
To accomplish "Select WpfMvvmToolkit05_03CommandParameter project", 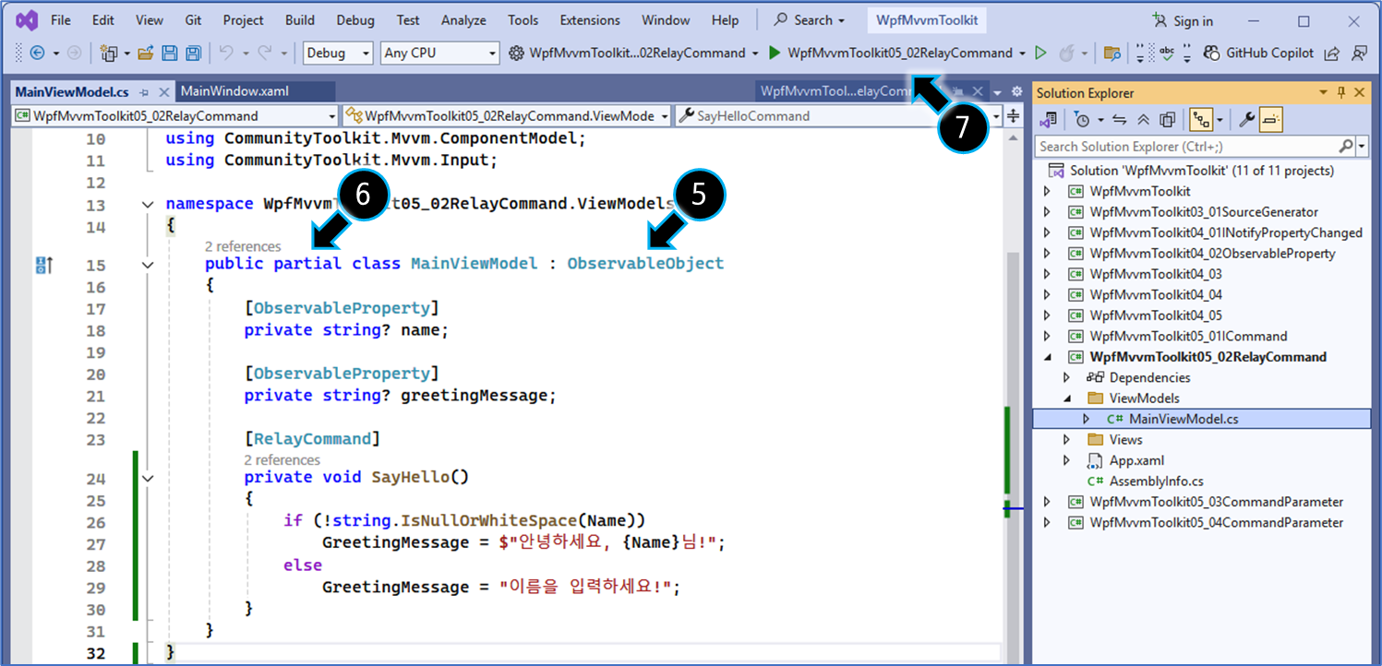I will 1216,502.
